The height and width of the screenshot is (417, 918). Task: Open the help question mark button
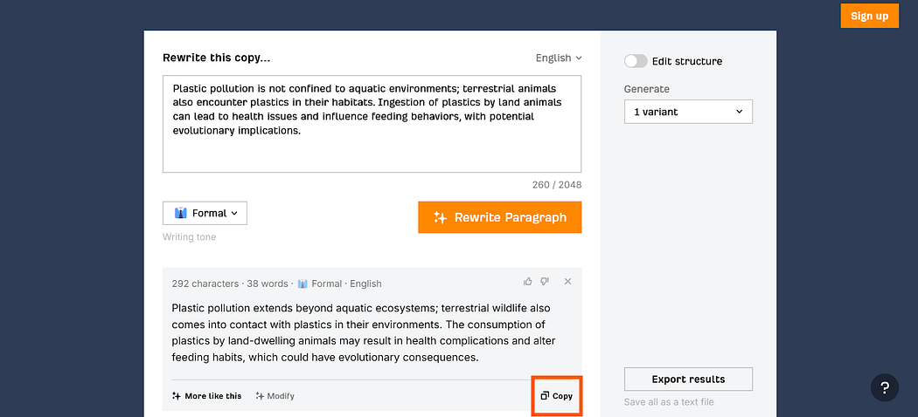pos(885,387)
